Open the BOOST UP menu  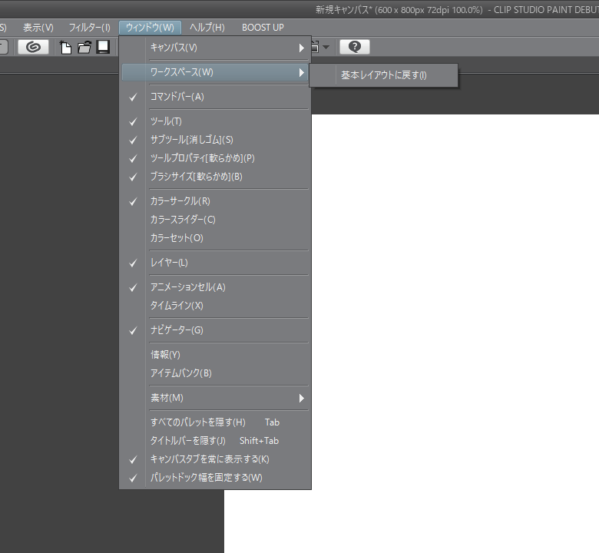[263, 28]
